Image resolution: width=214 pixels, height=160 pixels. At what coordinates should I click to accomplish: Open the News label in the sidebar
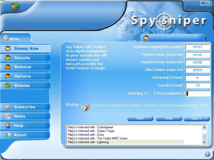(20, 116)
